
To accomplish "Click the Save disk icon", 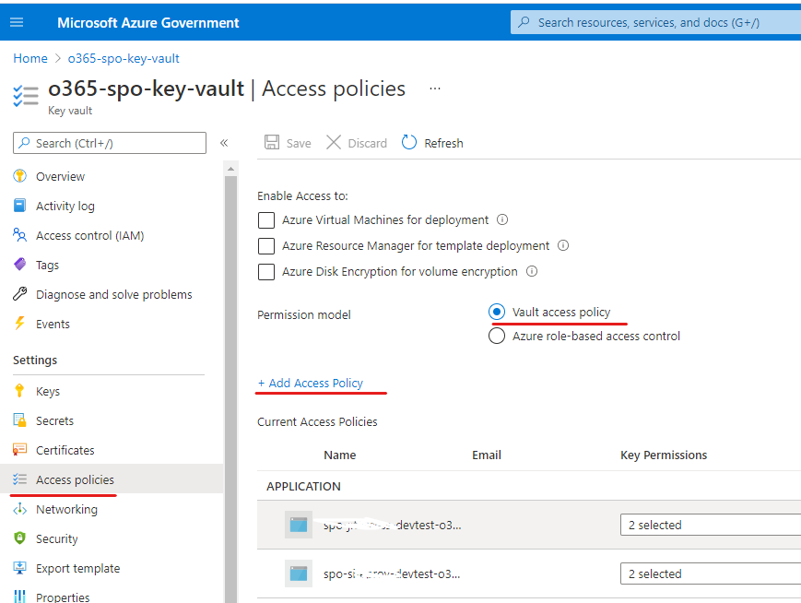I will point(272,143).
